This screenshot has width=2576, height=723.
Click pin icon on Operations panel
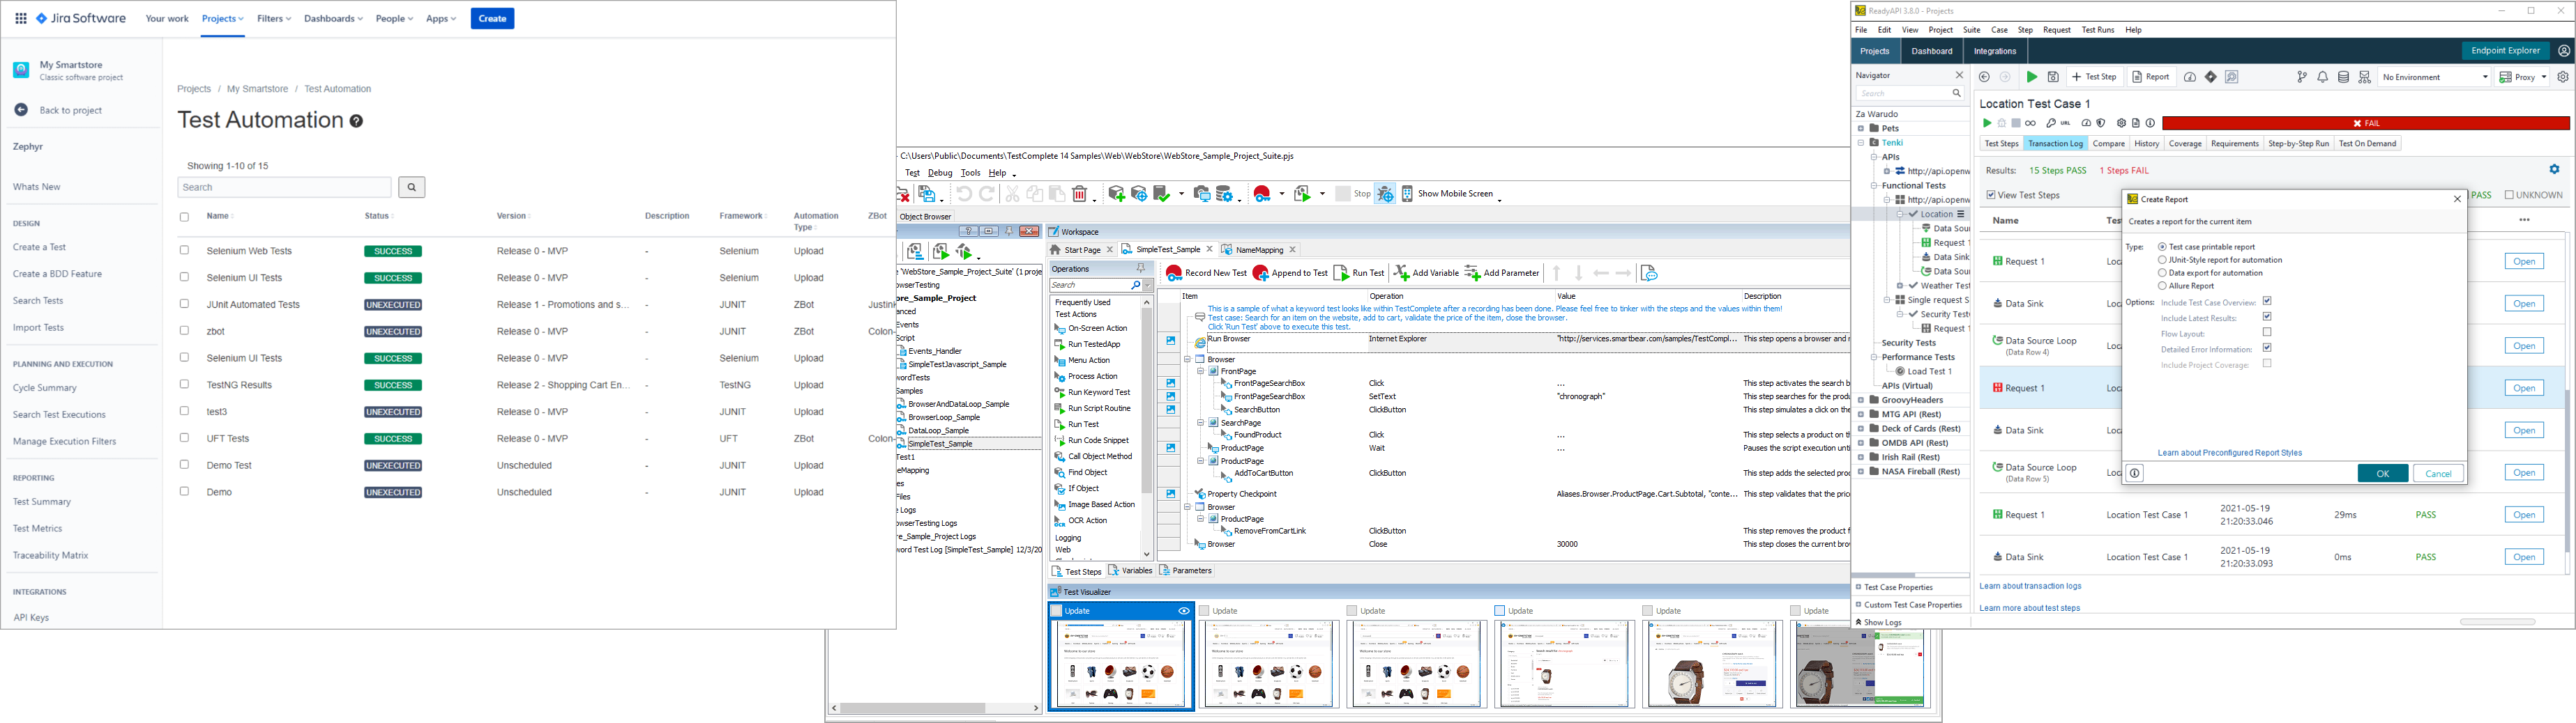(1141, 269)
